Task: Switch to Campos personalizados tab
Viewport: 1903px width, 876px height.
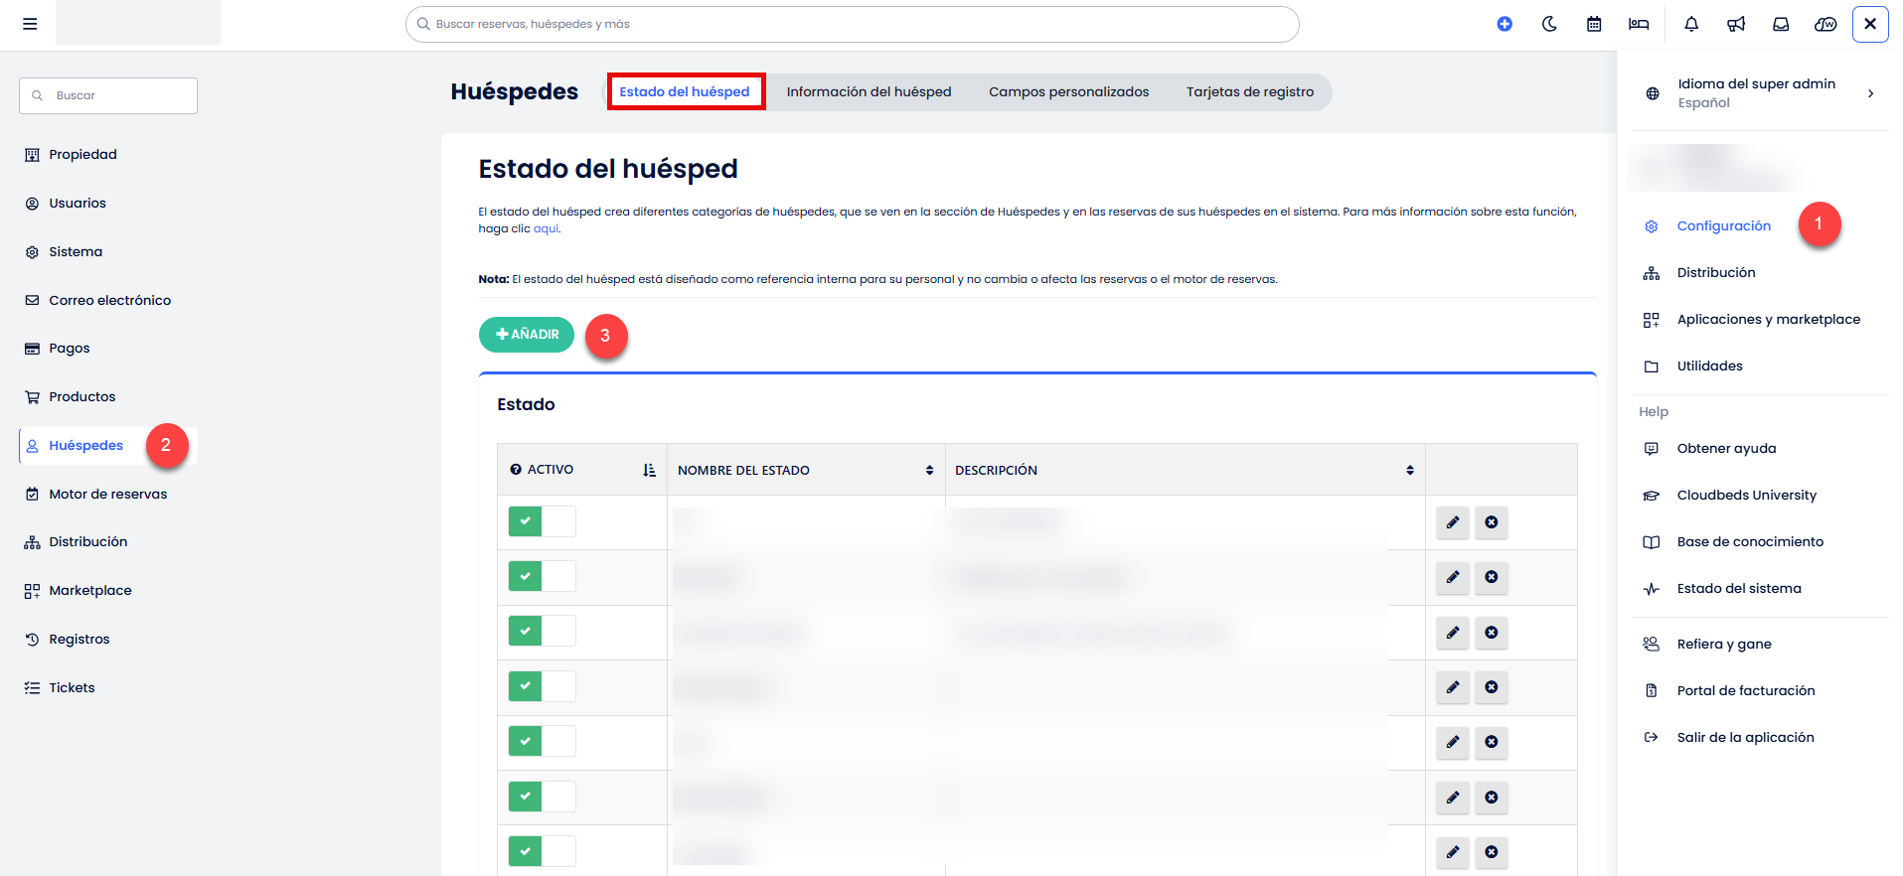Action: point(1068,91)
